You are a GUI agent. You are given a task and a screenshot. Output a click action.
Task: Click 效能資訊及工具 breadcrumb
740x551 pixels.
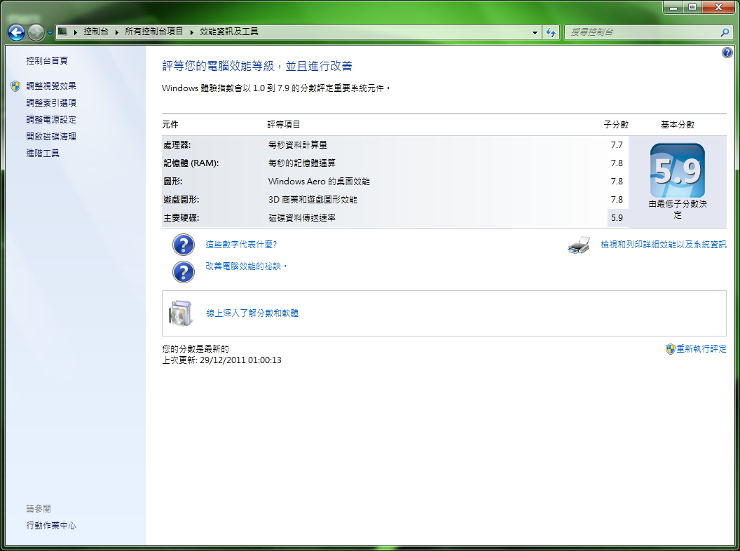[229, 32]
